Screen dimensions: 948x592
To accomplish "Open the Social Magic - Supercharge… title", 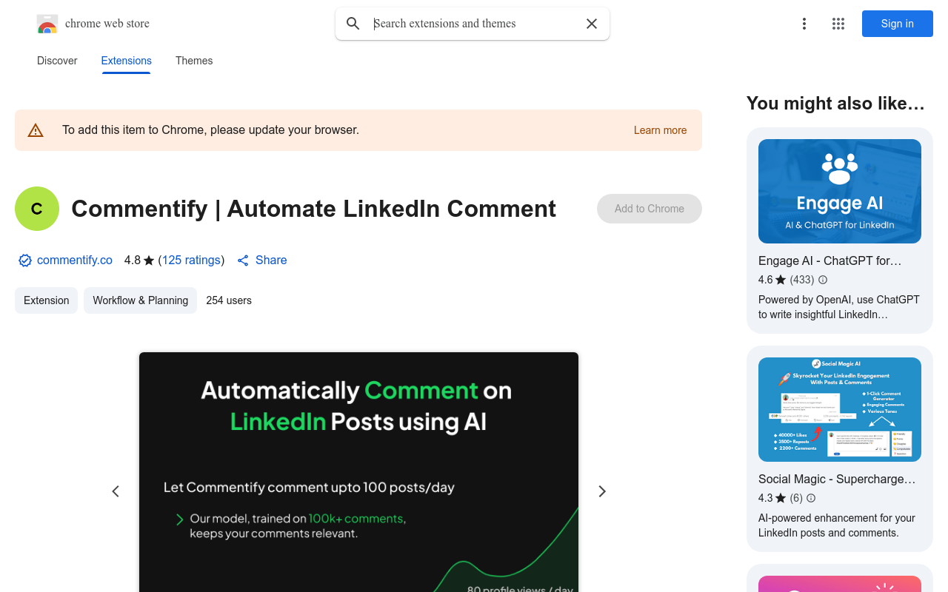I will pos(837,479).
